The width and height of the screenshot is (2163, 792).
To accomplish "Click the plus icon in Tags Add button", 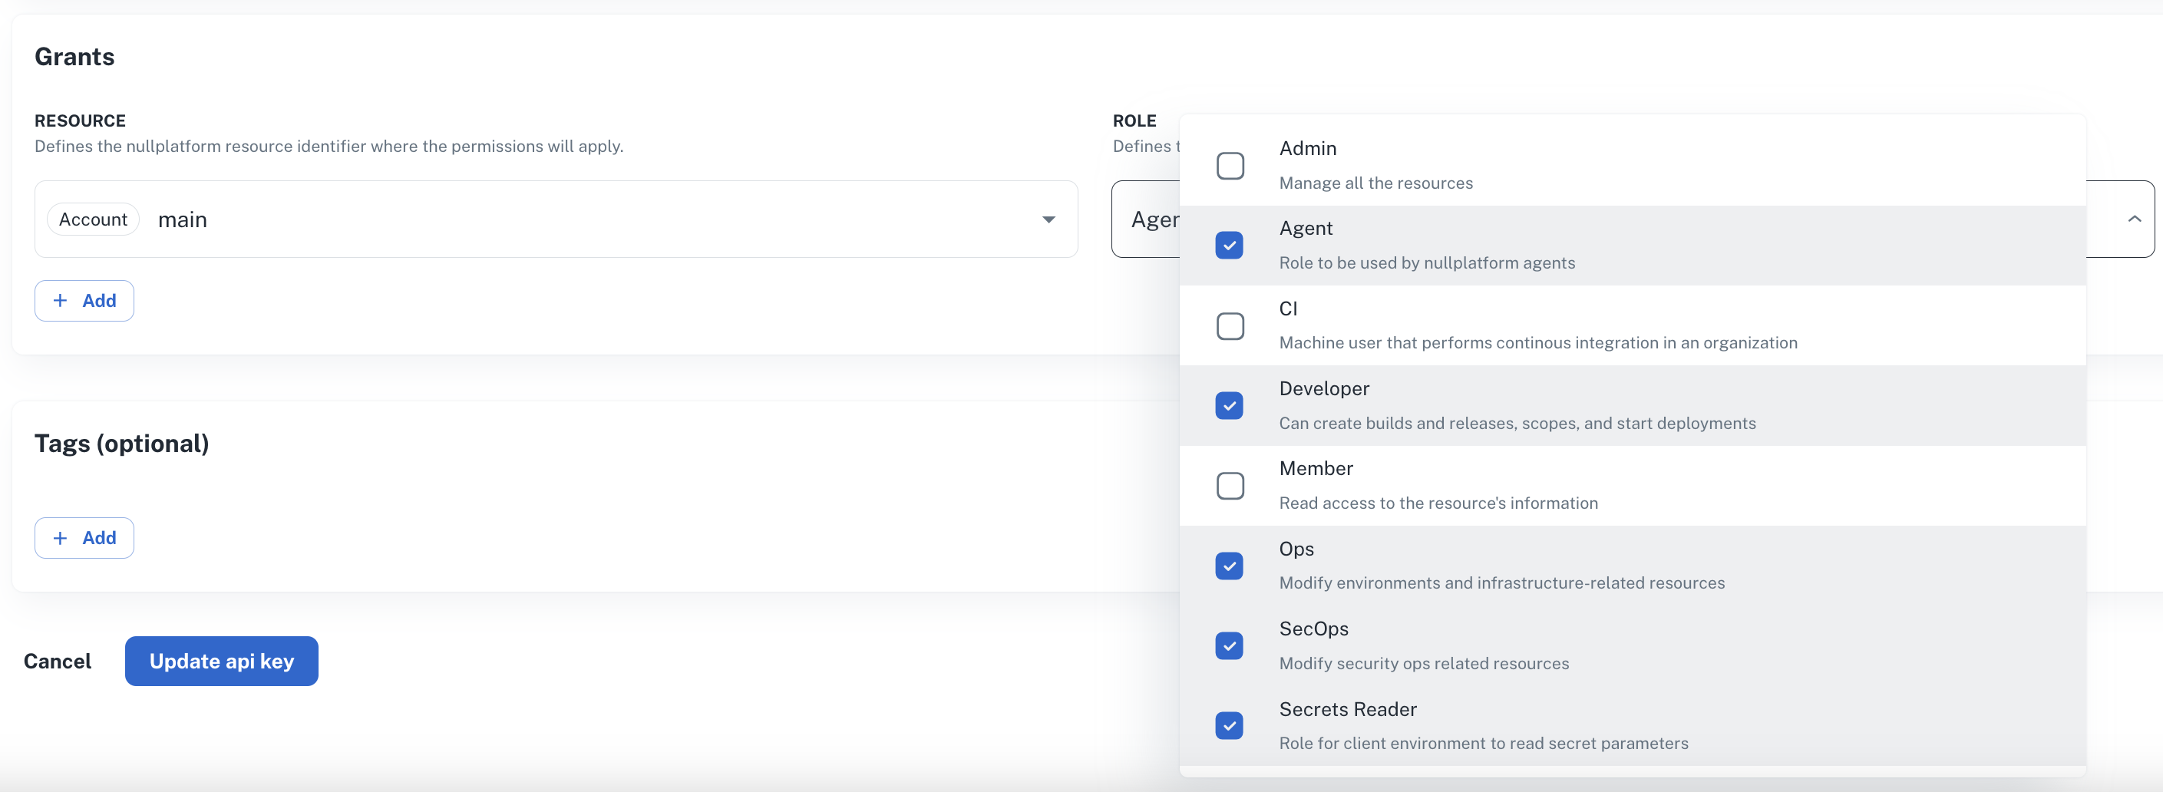I will (61, 537).
